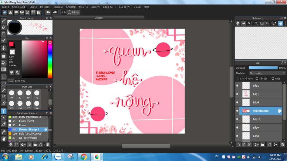Pick the Magic Wand tool
Image resolution: width=287 pixels, height=161 pixels.
point(3,90)
